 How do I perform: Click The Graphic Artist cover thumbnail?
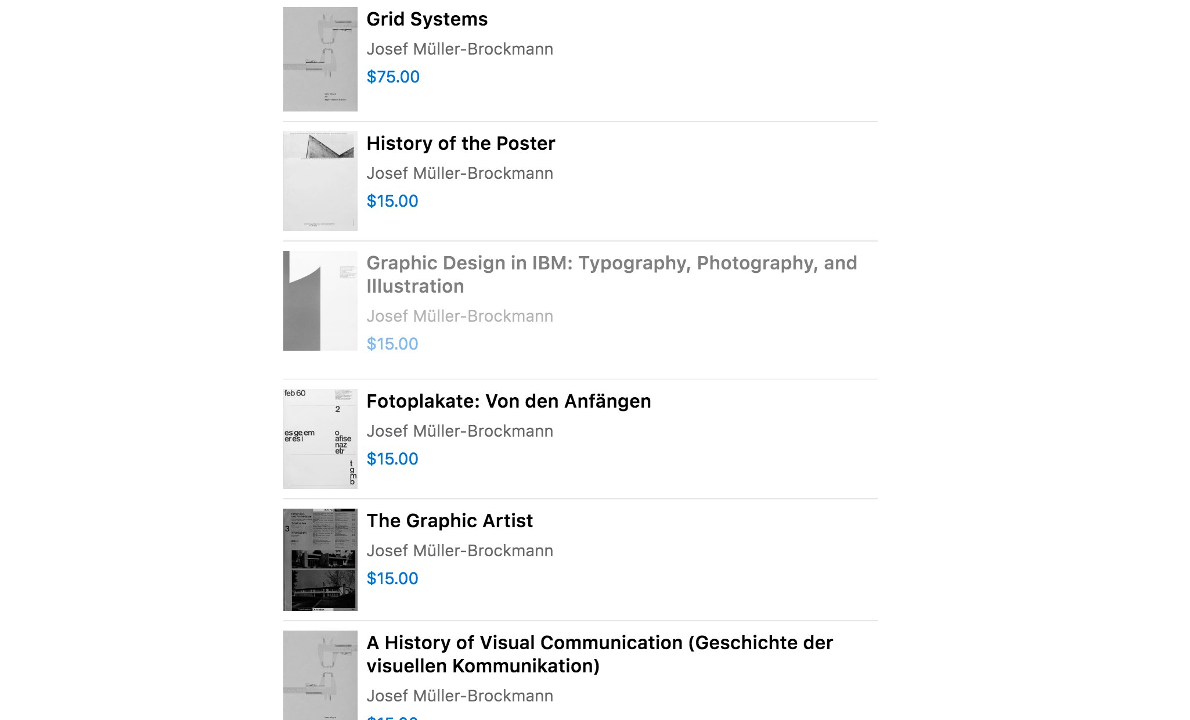point(320,560)
